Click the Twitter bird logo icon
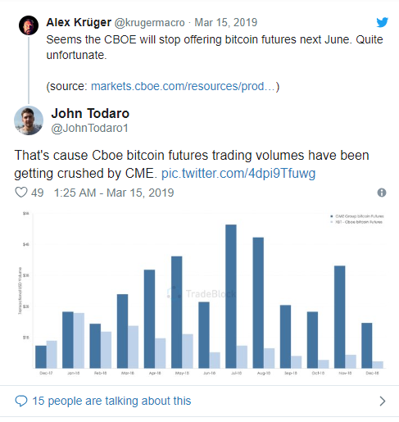The width and height of the screenshot is (399, 422). [x=382, y=22]
